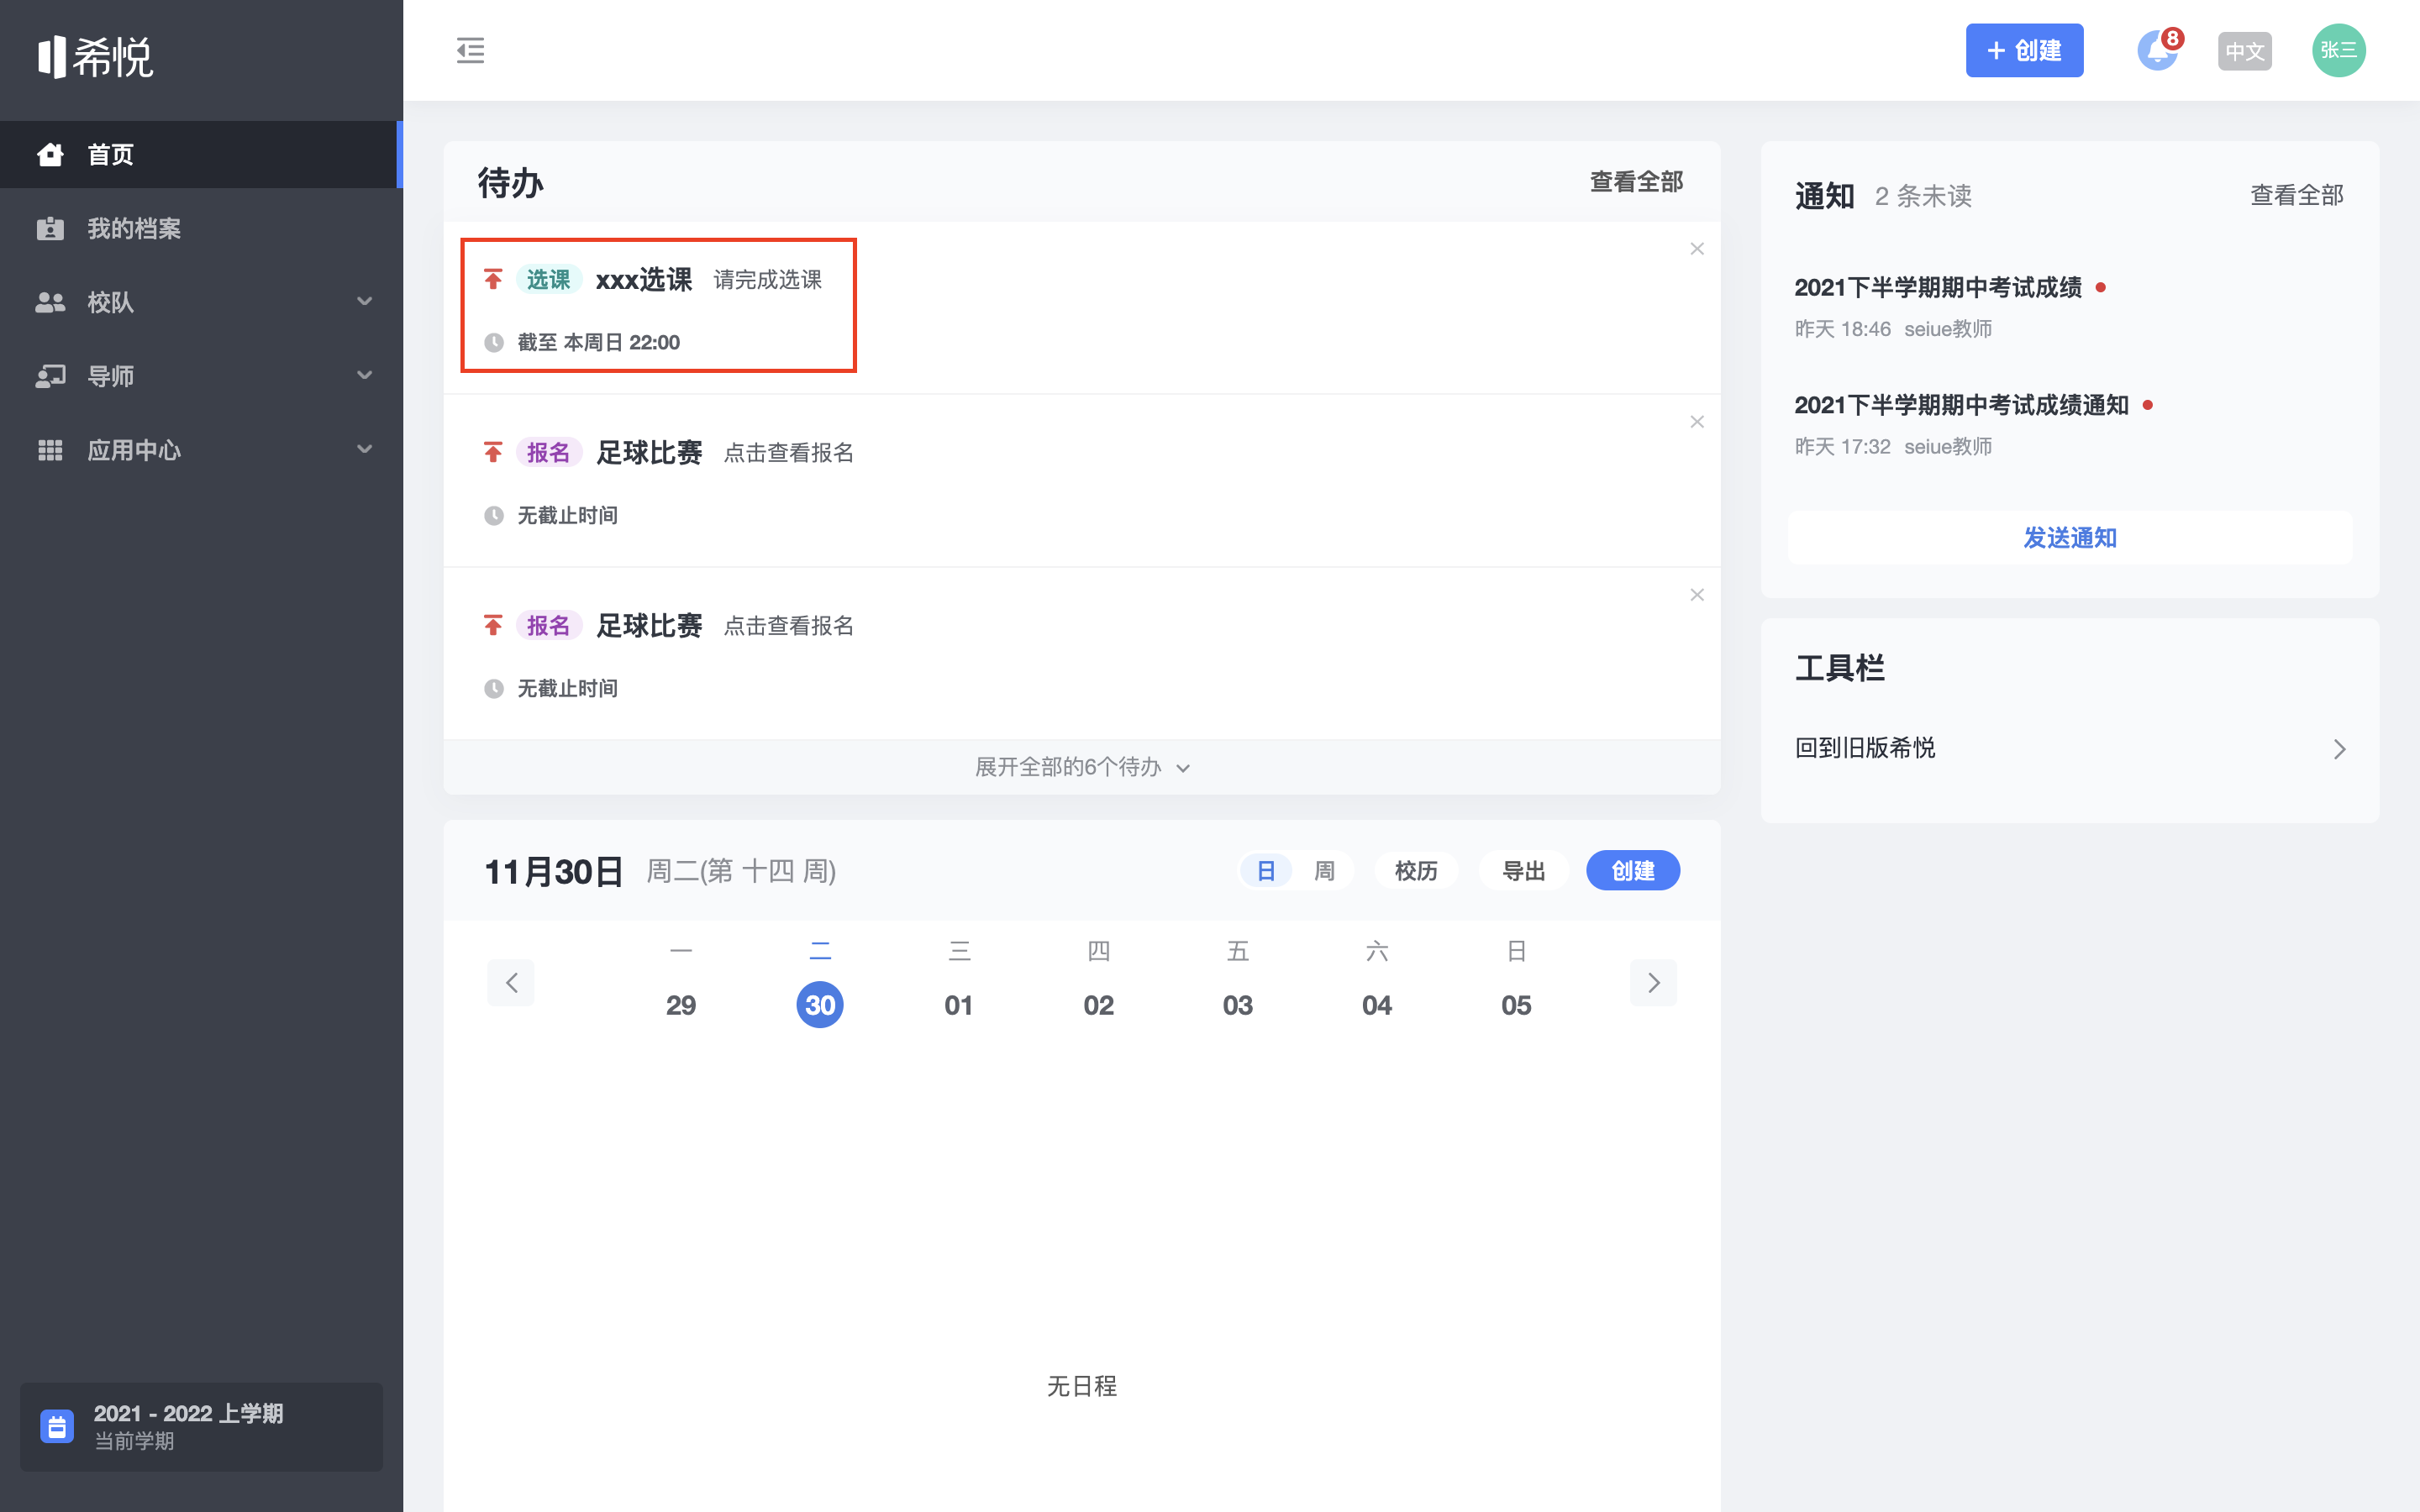Click the 选课 tag on first todo
Image resolution: width=2420 pixels, height=1512 pixels.
(548, 279)
